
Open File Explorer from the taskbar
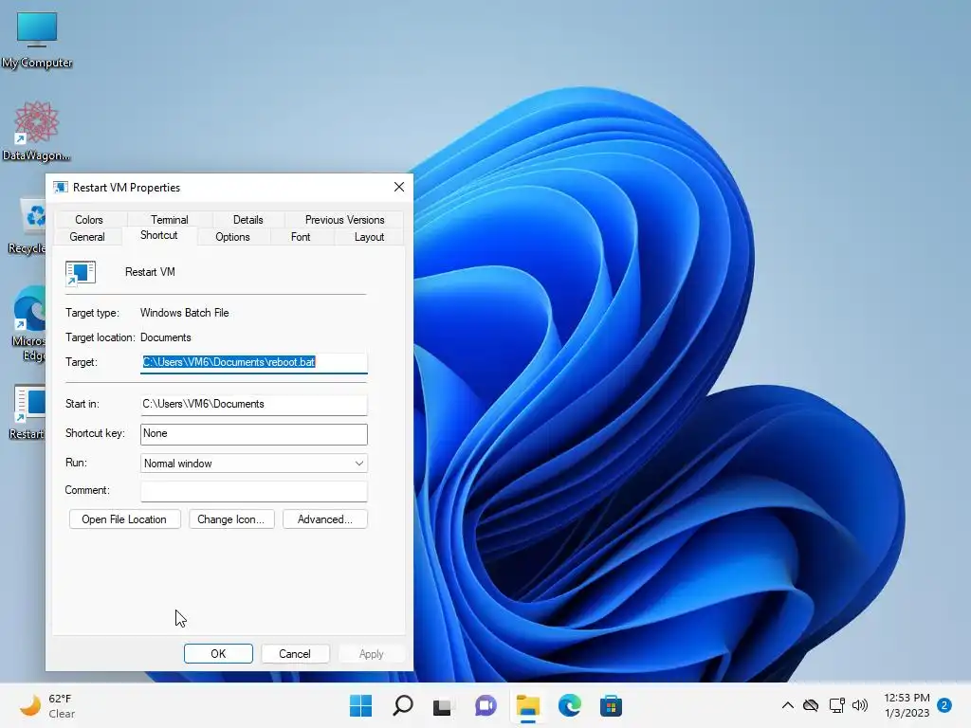click(x=527, y=705)
